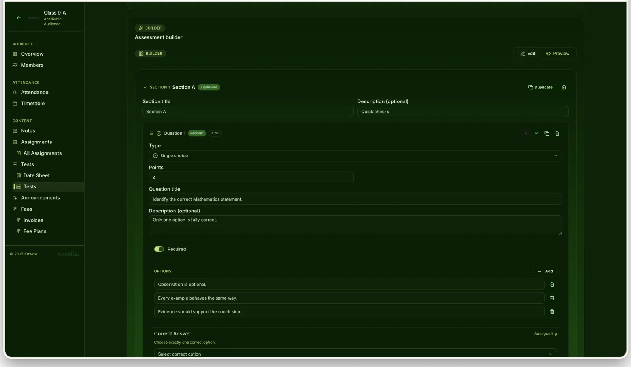Toggle the Required switch off

click(159, 249)
